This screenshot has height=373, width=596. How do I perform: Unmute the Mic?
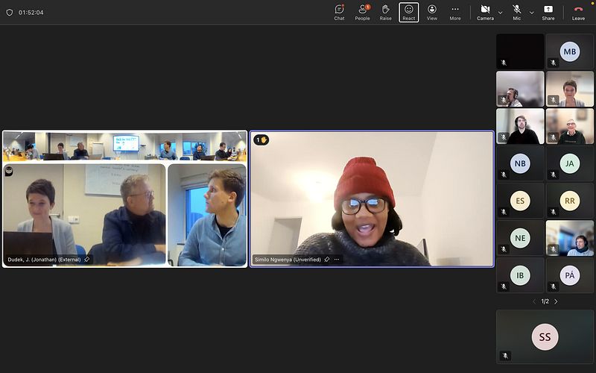tap(516, 12)
